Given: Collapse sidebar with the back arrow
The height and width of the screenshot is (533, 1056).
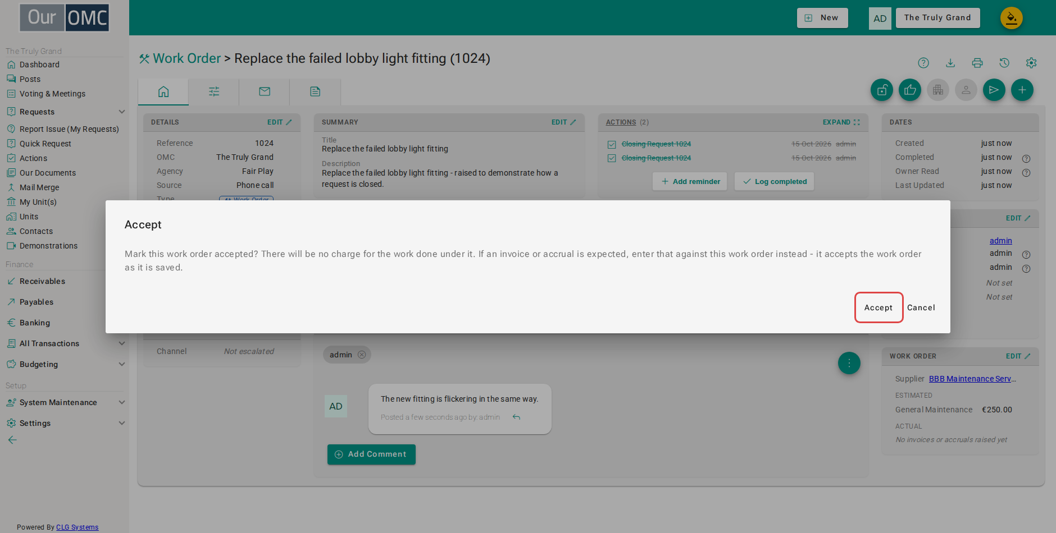Looking at the screenshot, I should pos(12,440).
